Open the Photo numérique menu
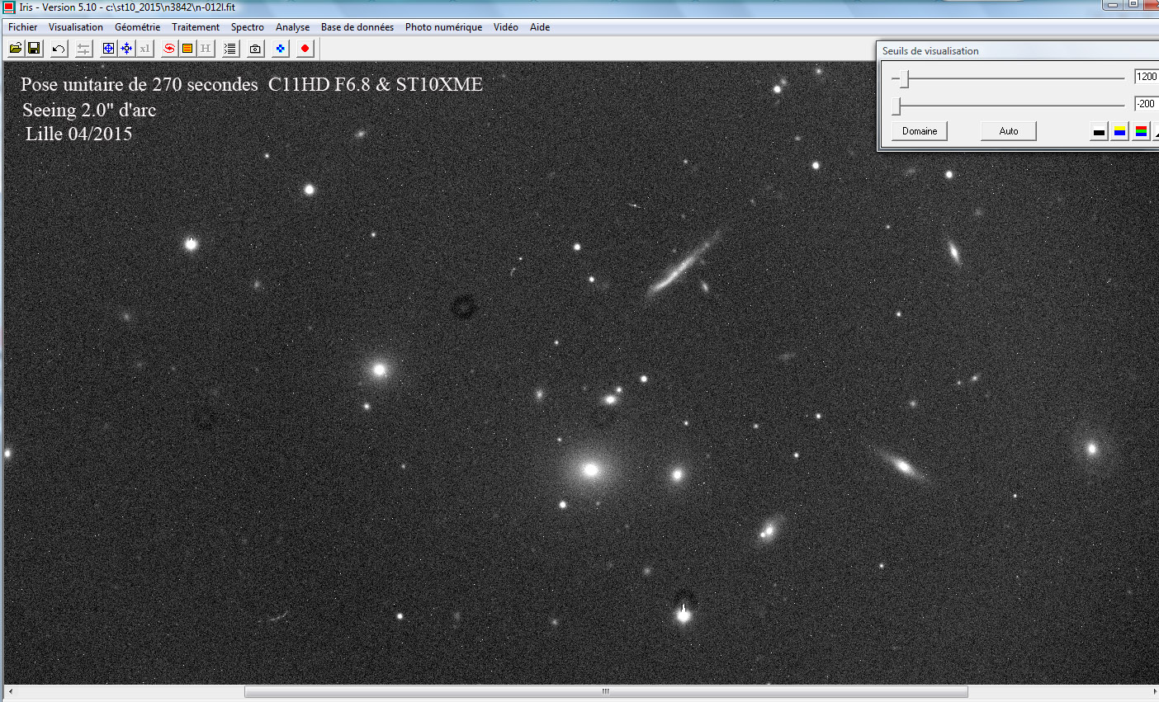Viewport: 1159px width, 702px height. pyautogui.click(x=444, y=27)
